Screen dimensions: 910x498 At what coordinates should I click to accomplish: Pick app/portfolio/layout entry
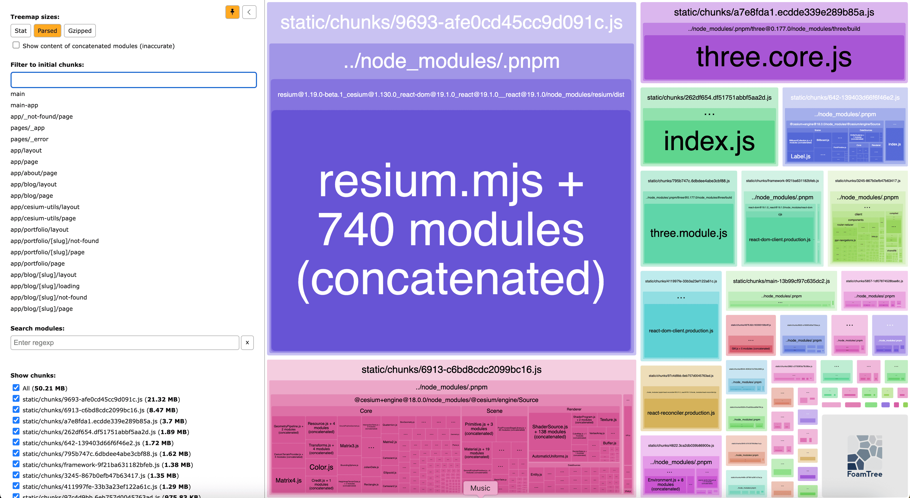point(39,229)
